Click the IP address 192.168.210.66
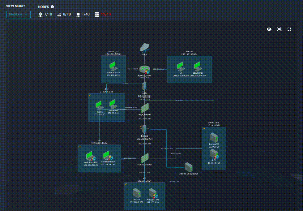Screen dimensions: 303x211 point(108,164)
